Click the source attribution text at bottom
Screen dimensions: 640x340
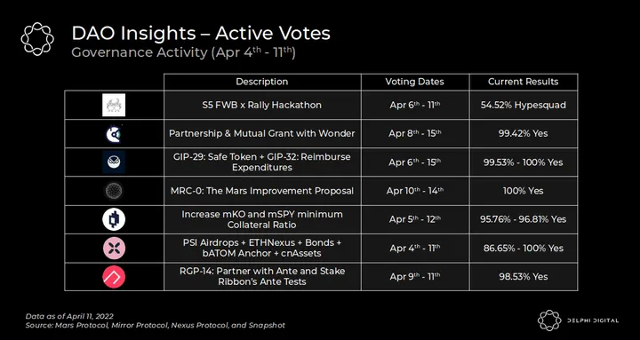pyautogui.click(x=155, y=325)
